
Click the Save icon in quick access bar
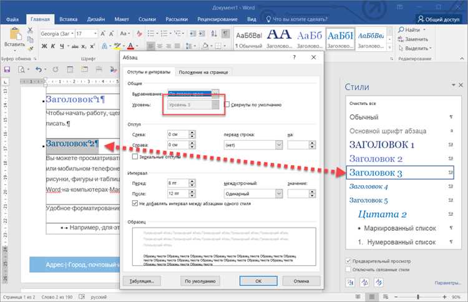[x=7, y=69]
